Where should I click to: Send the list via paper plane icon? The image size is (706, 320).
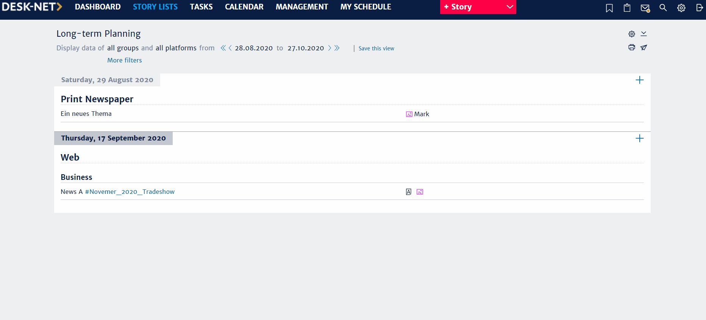(644, 47)
